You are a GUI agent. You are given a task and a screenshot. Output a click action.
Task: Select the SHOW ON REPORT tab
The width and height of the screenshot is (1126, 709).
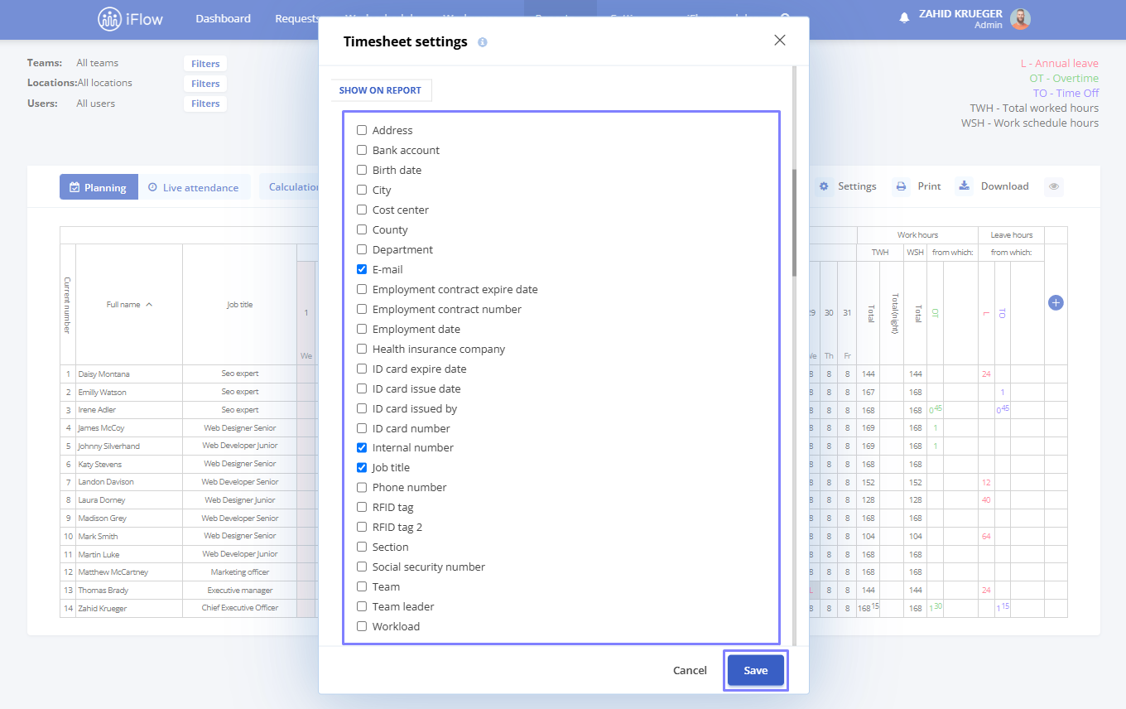tap(381, 90)
